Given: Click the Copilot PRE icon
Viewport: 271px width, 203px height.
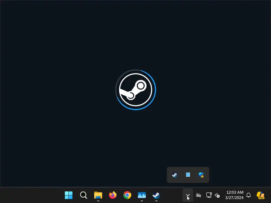Looking at the screenshot, I should click(x=260, y=195).
